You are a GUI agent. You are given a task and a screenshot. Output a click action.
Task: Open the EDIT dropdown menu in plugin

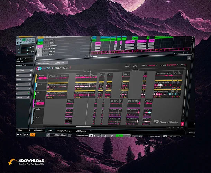[128, 66]
